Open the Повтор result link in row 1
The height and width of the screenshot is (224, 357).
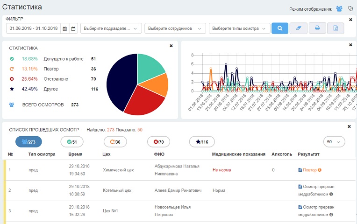coord(310,170)
